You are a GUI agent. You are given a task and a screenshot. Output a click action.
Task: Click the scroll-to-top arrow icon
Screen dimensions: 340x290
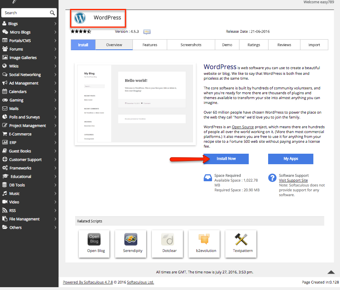coord(331,272)
